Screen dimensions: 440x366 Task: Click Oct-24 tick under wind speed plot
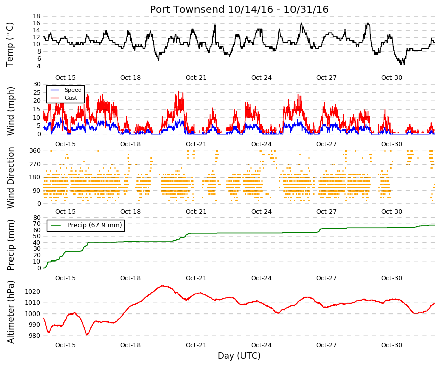click(261, 144)
